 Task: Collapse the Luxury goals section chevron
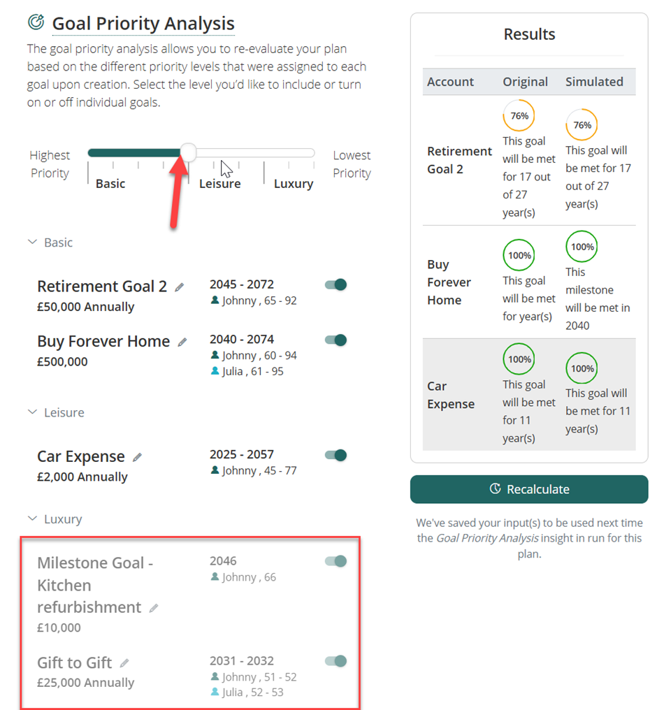click(31, 519)
